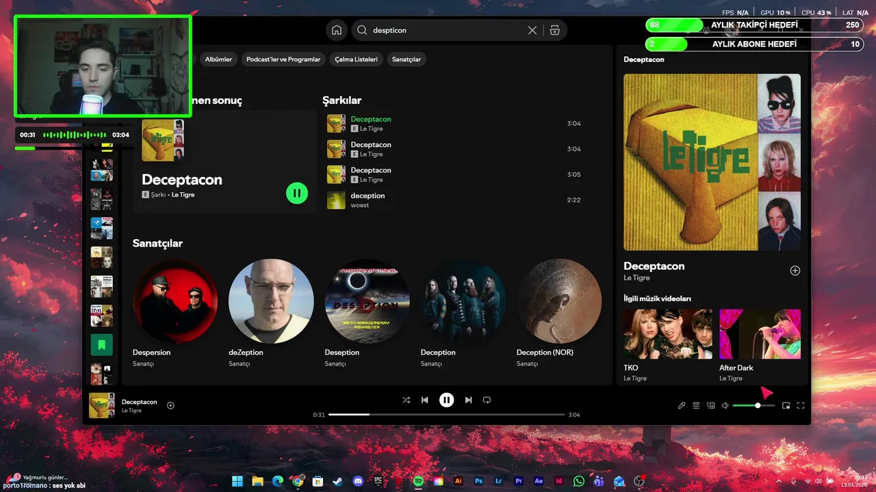Select the 'Sanatçılar' filter chip
Image resolution: width=876 pixels, height=492 pixels.
(407, 59)
